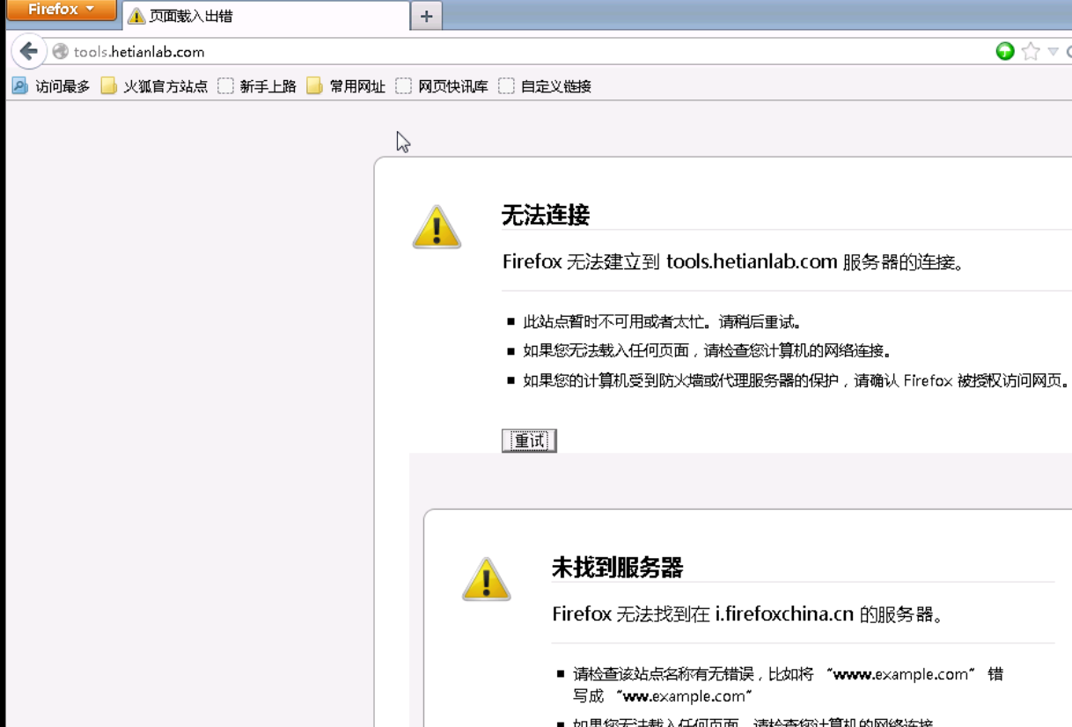This screenshot has height=727, width=1072.
Task: Click the address bar showing tools.hetianlab.com
Action: tap(528, 52)
